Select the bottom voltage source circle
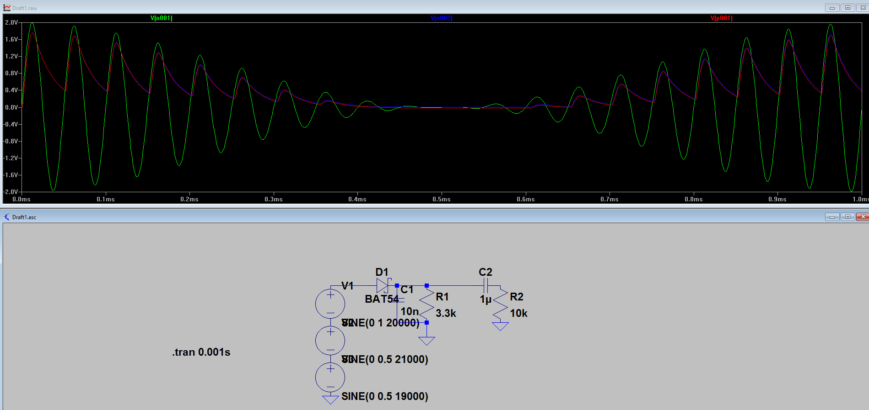This screenshot has width=869, height=410. pyautogui.click(x=330, y=377)
